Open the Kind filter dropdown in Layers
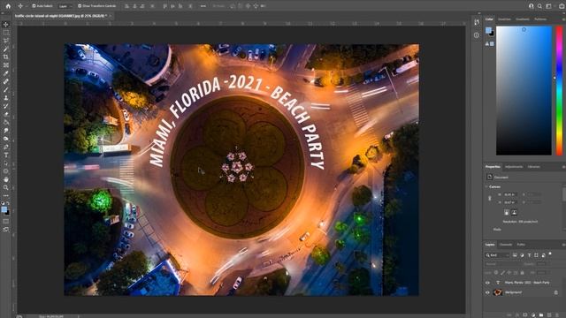The height and width of the screenshot is (318, 566). pos(497,255)
